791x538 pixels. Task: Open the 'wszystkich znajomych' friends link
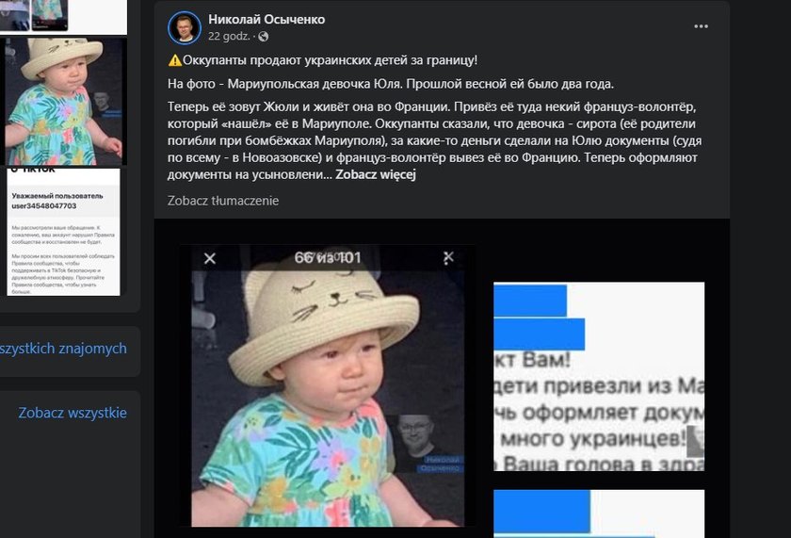63,349
